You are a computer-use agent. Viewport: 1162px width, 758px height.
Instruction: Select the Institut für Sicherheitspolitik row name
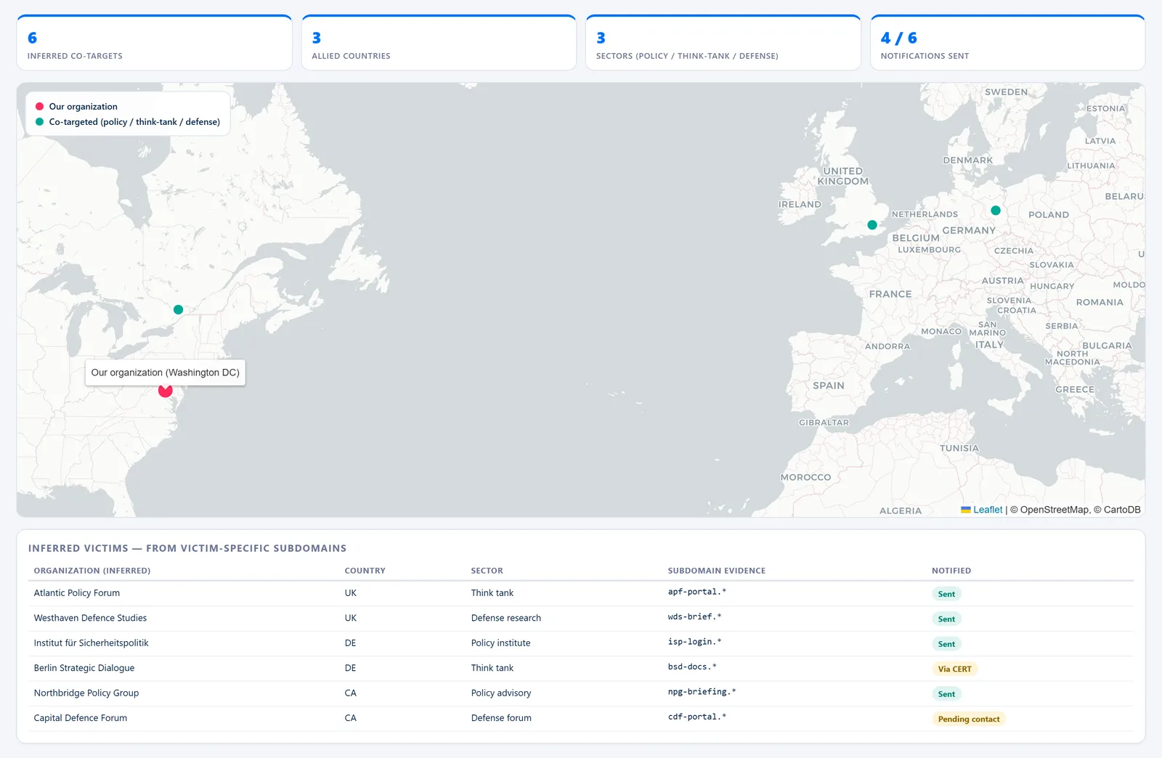[x=91, y=643]
